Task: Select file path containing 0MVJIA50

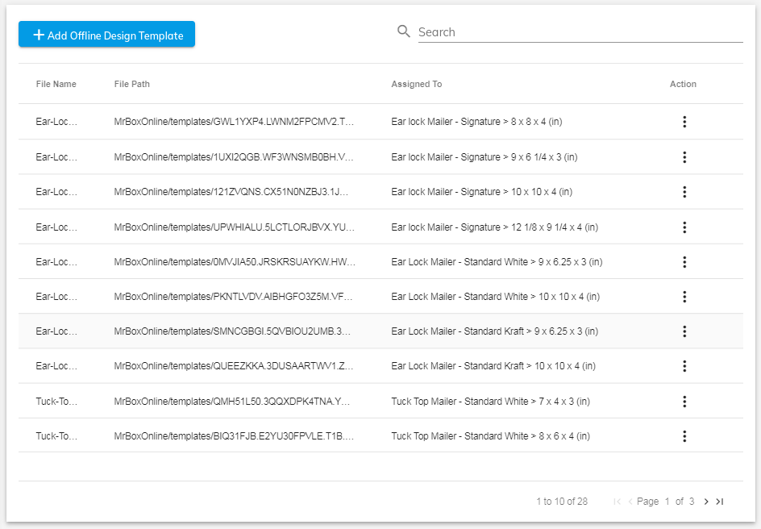Action: click(x=235, y=262)
